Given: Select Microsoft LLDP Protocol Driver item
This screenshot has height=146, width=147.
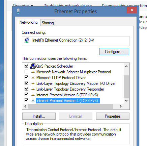Looking at the screenshot, I should coord(61,78).
